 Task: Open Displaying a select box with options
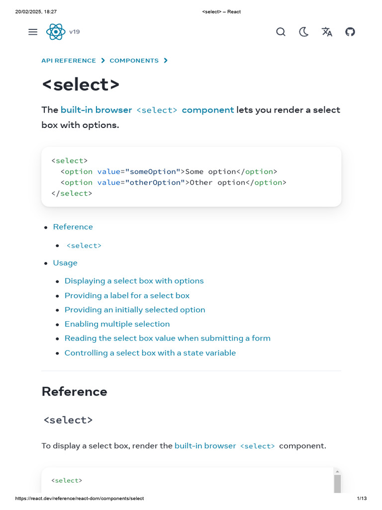point(134,281)
